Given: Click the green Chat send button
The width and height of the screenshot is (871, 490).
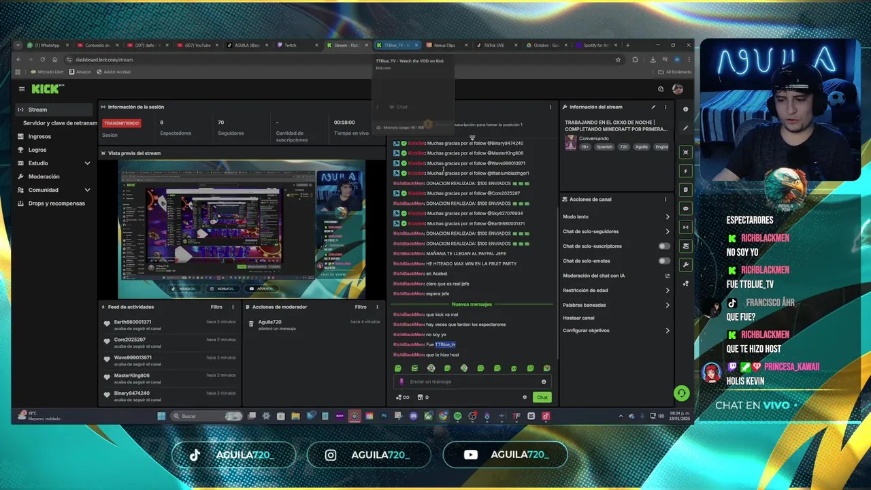Looking at the screenshot, I should tap(542, 397).
